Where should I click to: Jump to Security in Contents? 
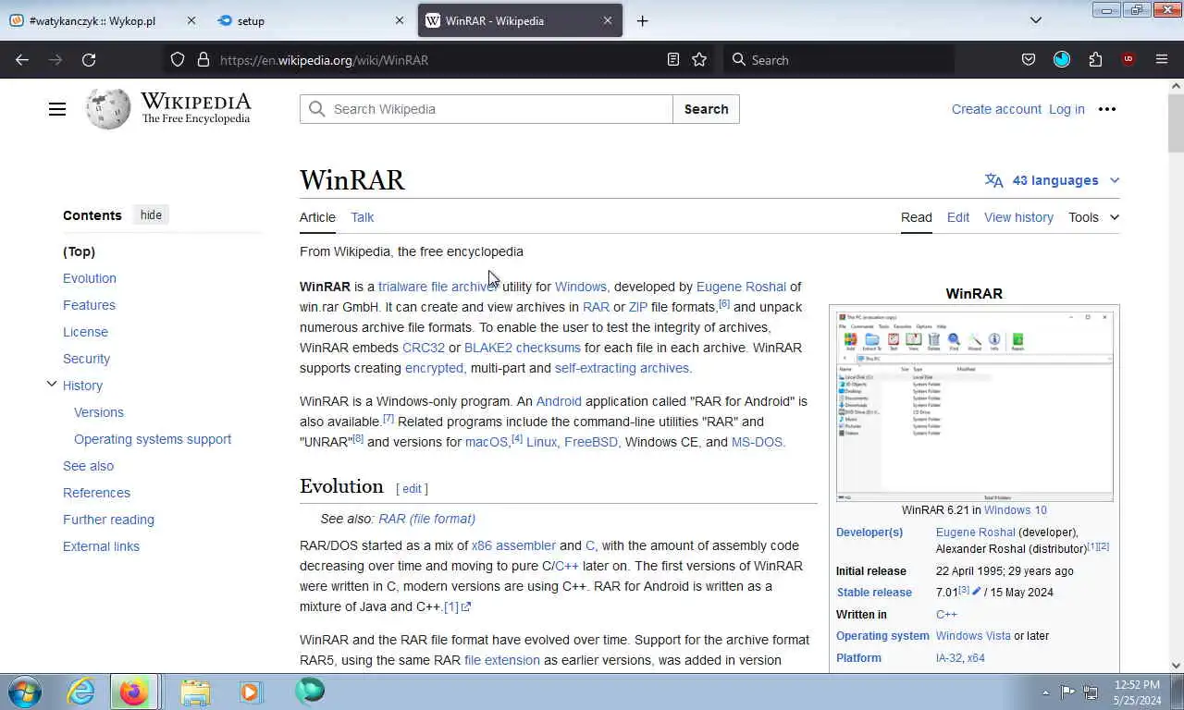(x=86, y=359)
